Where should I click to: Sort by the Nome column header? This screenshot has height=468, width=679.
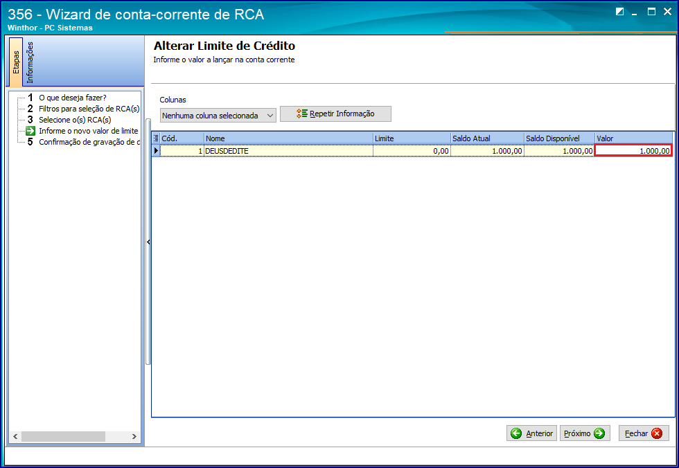(288, 138)
